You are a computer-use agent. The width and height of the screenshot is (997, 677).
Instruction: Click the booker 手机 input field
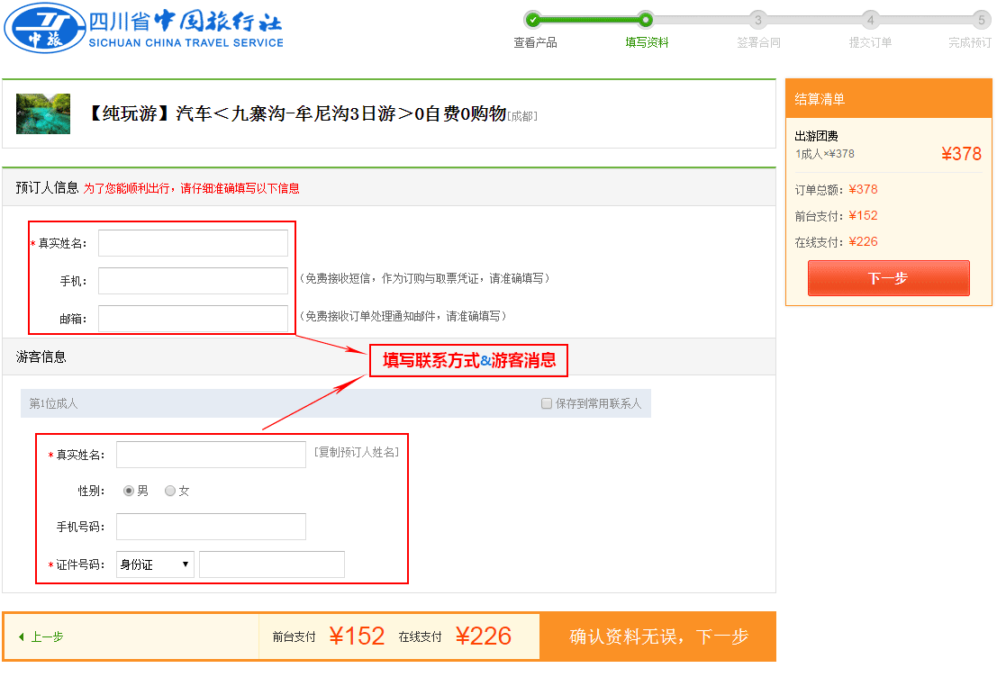pyautogui.click(x=193, y=281)
